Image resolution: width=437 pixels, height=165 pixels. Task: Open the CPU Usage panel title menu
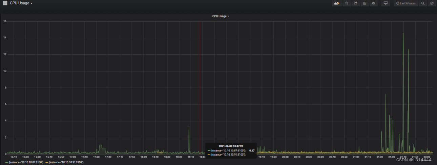pos(221,16)
